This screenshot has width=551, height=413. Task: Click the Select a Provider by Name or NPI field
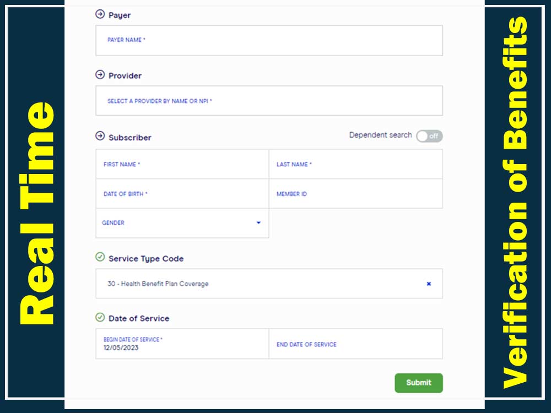point(269,101)
